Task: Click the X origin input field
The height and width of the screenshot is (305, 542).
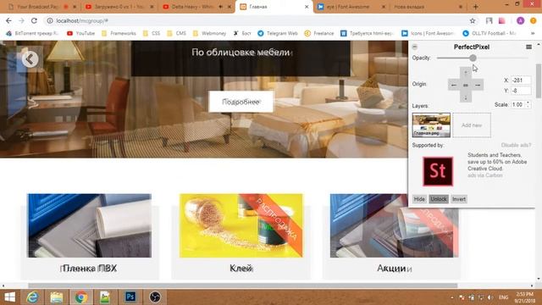Action: pyautogui.click(x=521, y=80)
